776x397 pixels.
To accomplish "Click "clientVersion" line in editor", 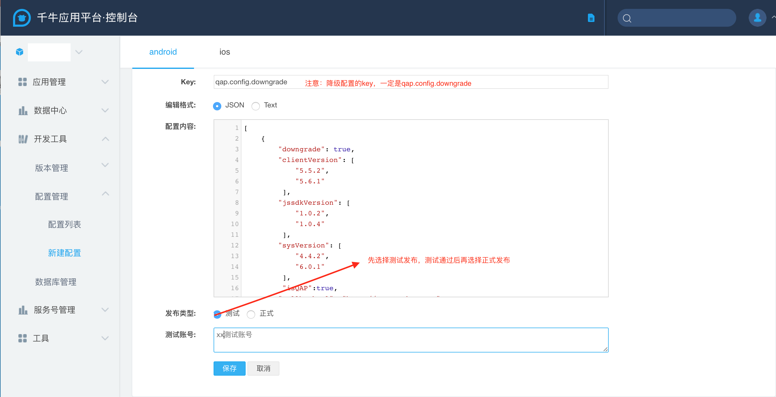I will click(x=316, y=160).
